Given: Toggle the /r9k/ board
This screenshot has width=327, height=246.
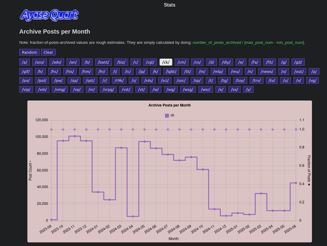Looking at the screenshot, I should (x=119, y=80).
